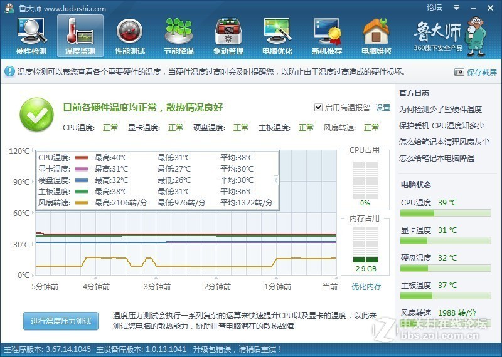502x357 pixels.
Task: Click the 升级包错误，请稍后重试 status message
Action: tap(237, 349)
